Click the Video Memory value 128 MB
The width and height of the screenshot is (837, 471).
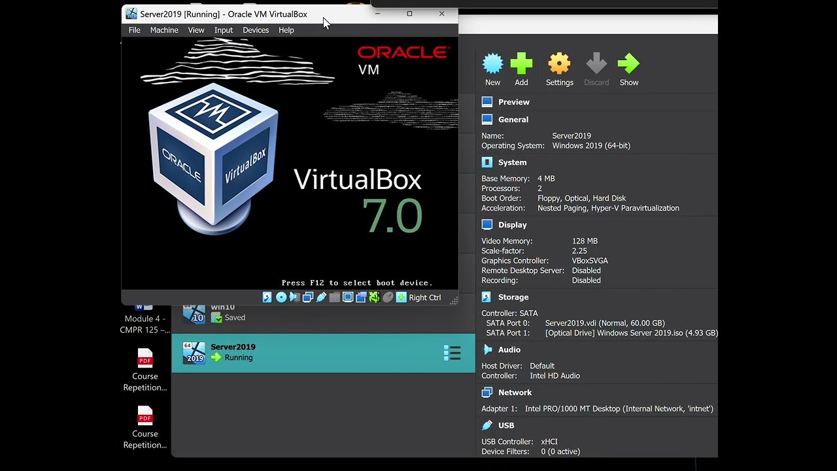click(x=585, y=241)
